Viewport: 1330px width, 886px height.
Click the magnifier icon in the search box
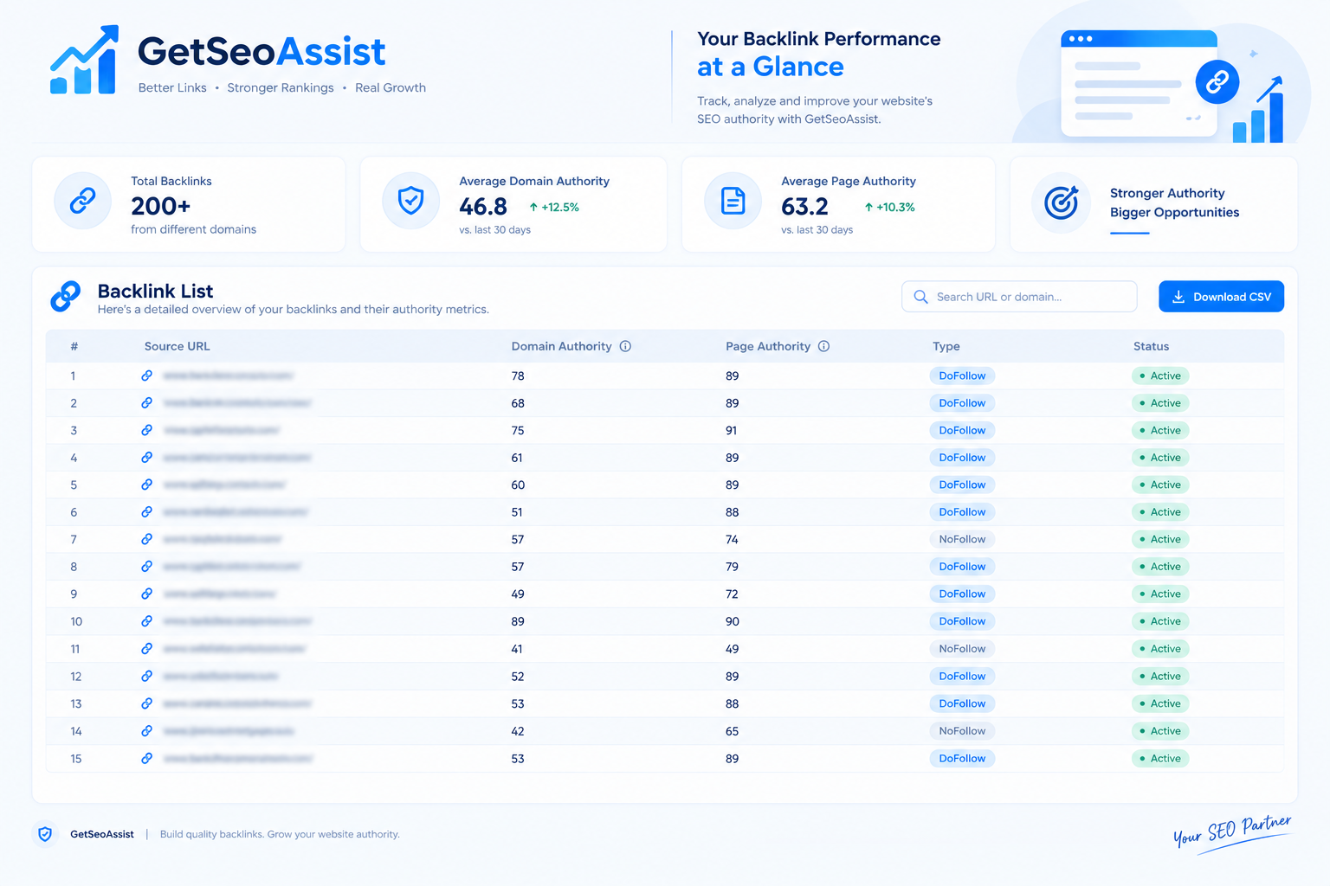click(920, 297)
